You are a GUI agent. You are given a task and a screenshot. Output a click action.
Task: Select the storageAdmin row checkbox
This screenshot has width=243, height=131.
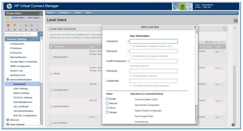coord(51,90)
